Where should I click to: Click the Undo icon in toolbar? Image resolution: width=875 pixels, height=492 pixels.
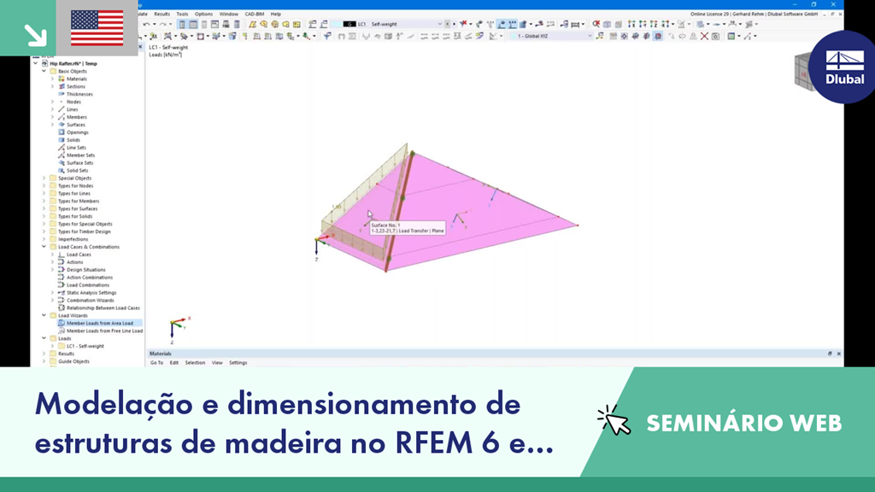coord(144,26)
